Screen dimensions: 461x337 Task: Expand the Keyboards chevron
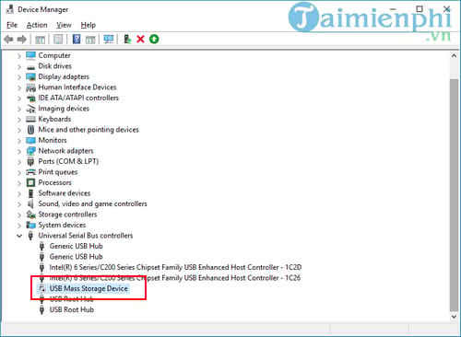(x=19, y=120)
